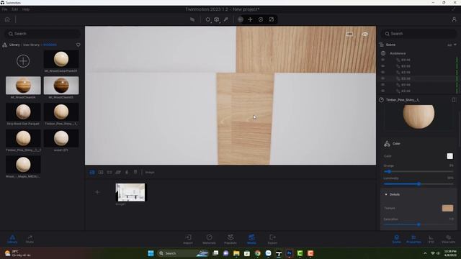Open the Edit menu

point(14,9)
